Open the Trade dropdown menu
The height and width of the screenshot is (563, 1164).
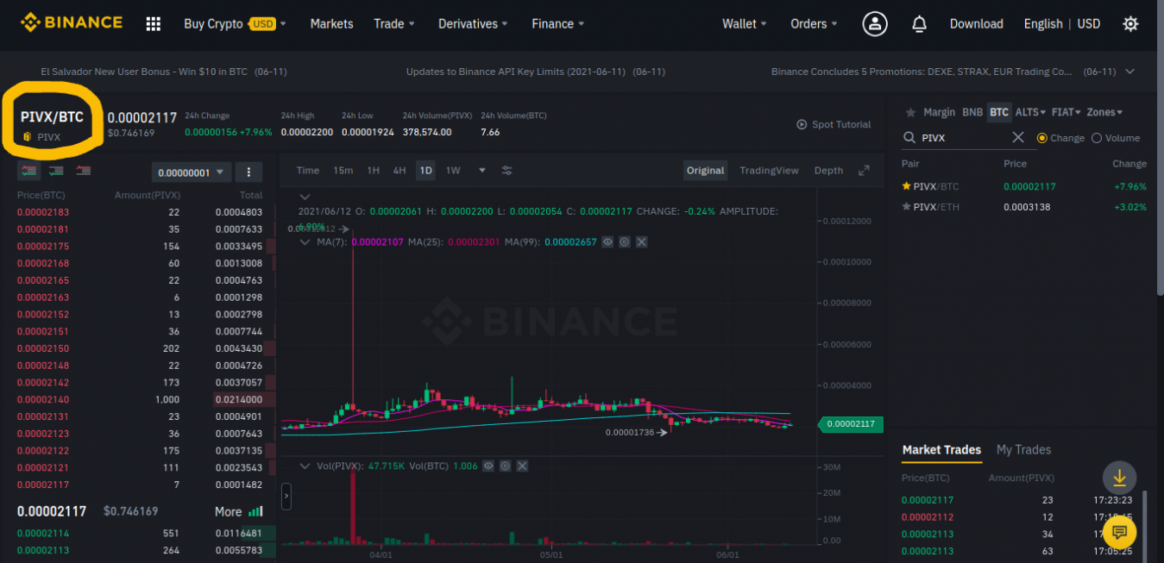394,24
